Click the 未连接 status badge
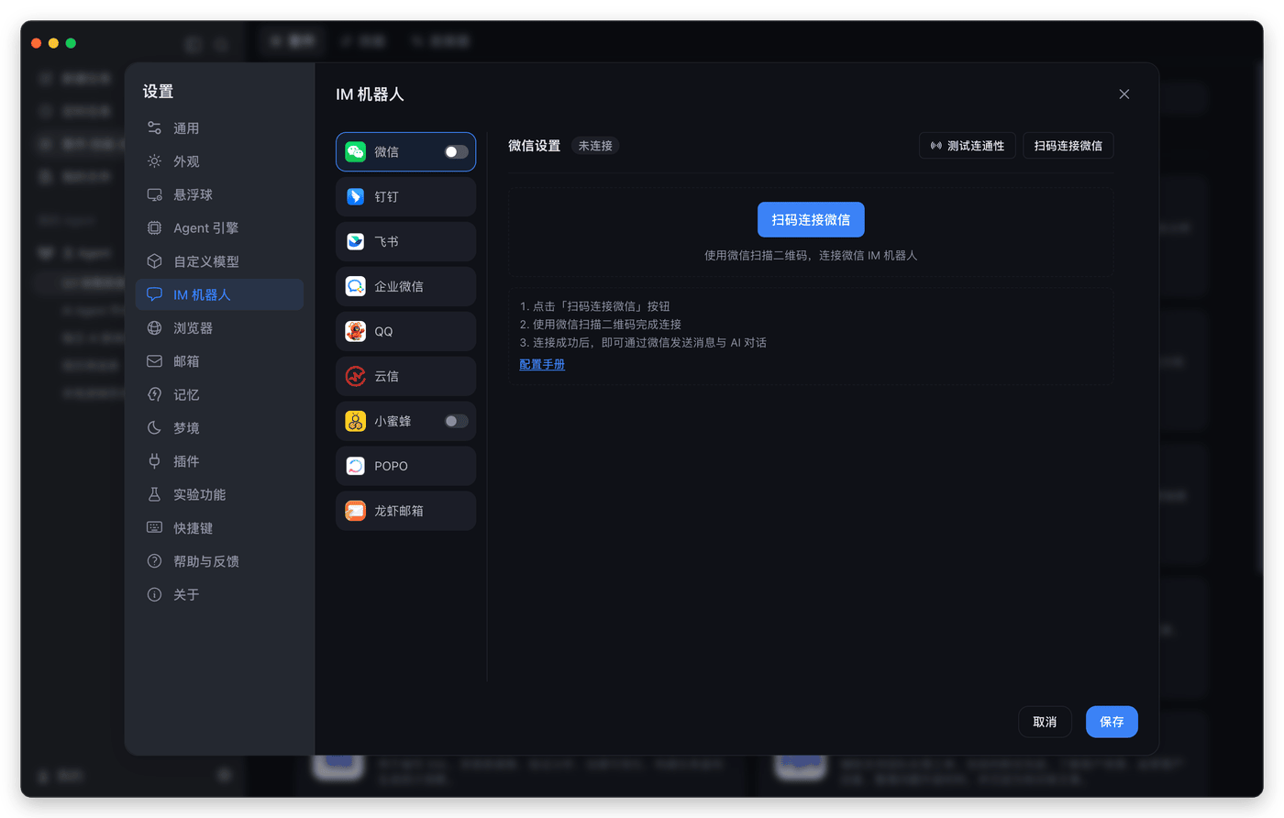1284x818 pixels. coord(595,146)
